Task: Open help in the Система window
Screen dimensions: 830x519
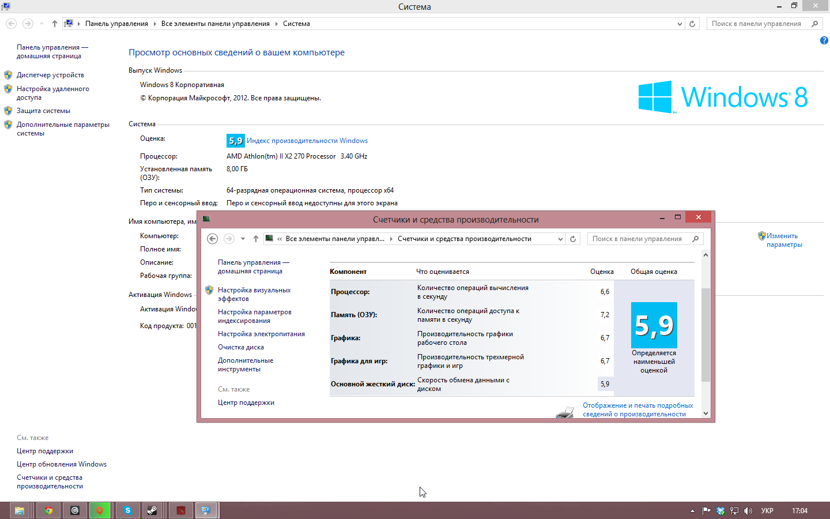Action: tap(824, 40)
